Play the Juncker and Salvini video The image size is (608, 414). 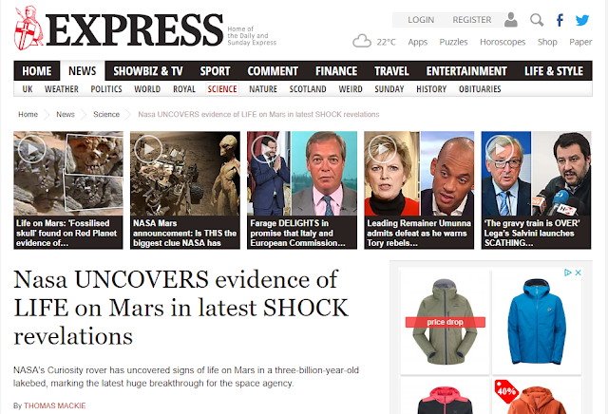coord(500,149)
